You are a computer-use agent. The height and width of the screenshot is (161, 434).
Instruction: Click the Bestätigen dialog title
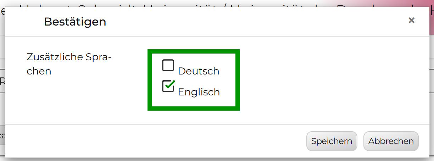click(x=75, y=22)
